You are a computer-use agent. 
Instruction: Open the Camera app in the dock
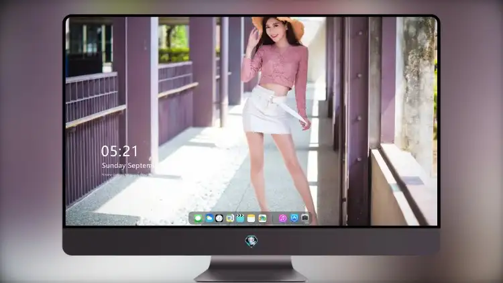304,218
